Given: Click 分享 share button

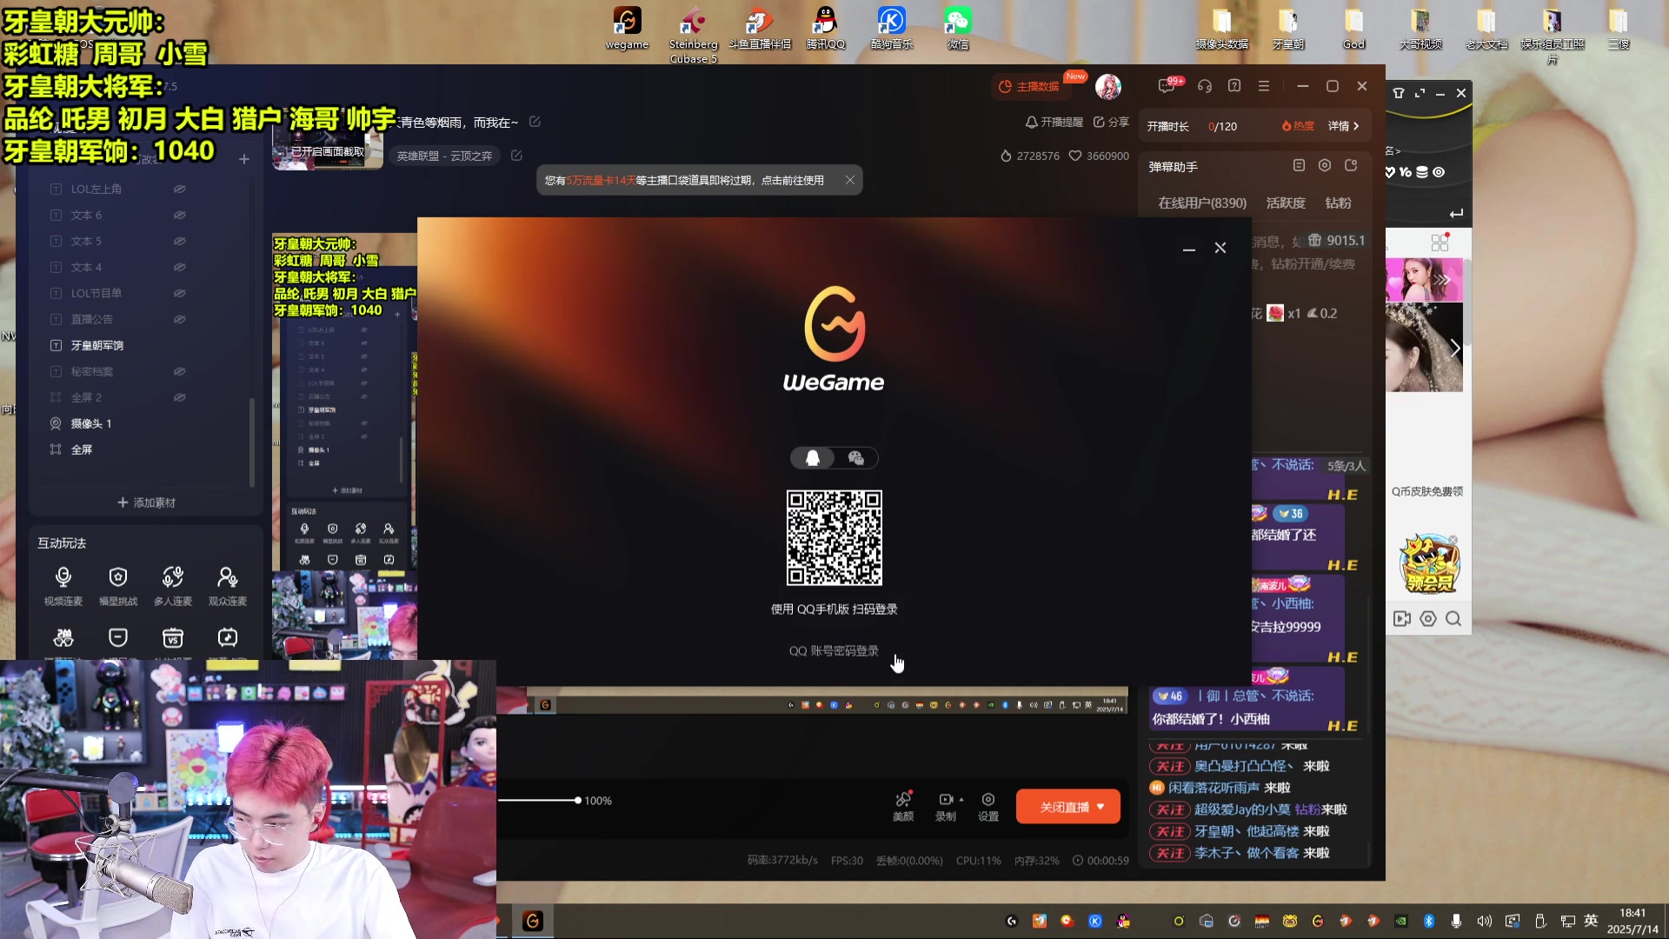Looking at the screenshot, I should point(1111,122).
